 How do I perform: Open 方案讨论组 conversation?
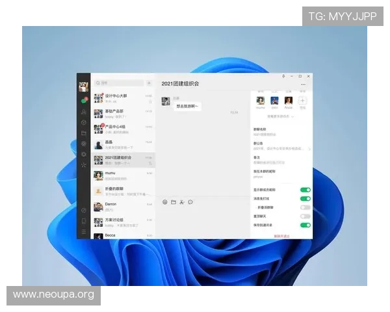click(x=123, y=222)
